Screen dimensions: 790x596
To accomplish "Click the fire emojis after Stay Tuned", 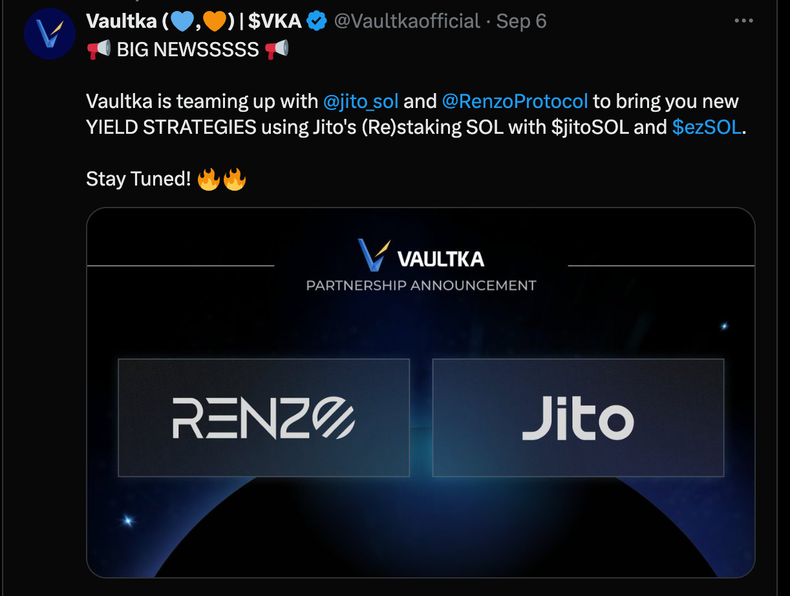I will (222, 179).
